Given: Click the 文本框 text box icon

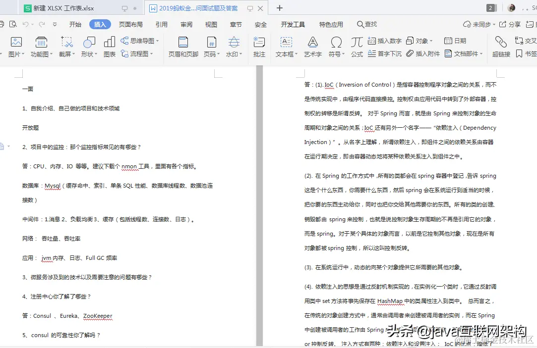Looking at the screenshot, I should 286,42.
